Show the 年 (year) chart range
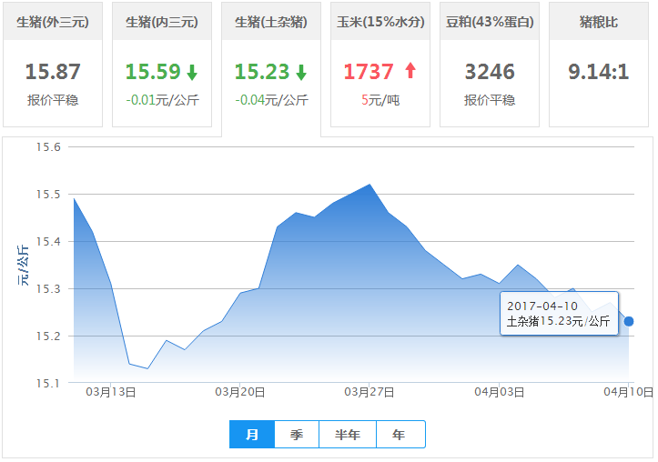Viewport: 658px width, 462px height. [400, 435]
